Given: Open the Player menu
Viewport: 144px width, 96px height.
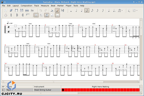Looking at the screenshot, I should click(68, 6).
